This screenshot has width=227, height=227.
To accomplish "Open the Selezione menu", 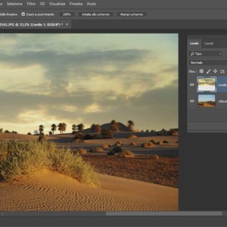I will tap(14, 4).
